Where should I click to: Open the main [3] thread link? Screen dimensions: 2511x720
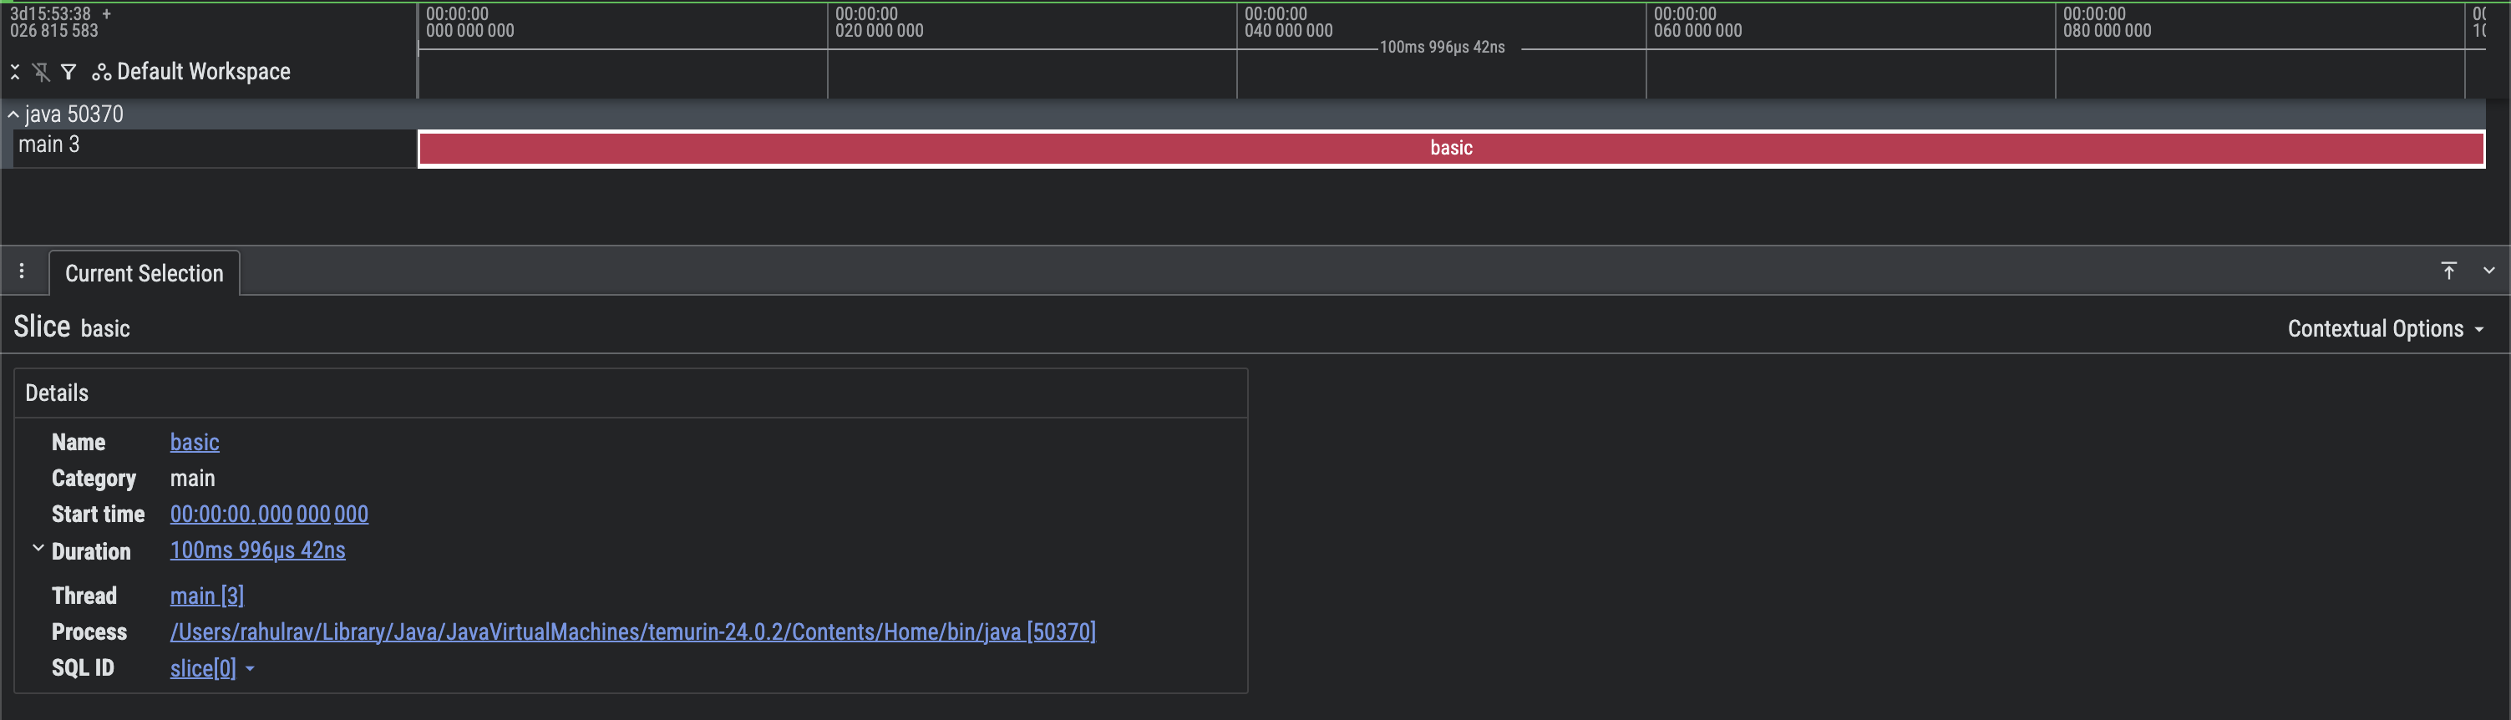tap(206, 596)
